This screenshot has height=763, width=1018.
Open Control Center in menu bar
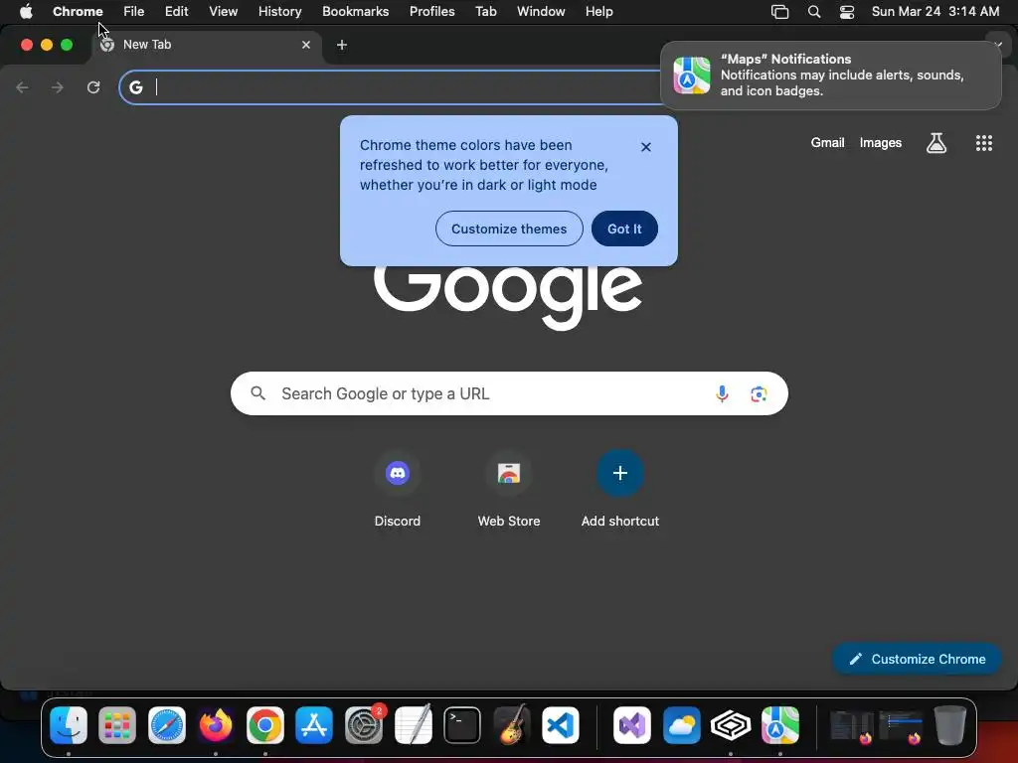[847, 12]
